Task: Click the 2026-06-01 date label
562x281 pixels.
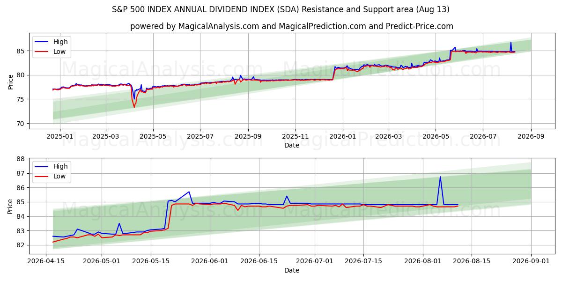Action: coord(210,261)
